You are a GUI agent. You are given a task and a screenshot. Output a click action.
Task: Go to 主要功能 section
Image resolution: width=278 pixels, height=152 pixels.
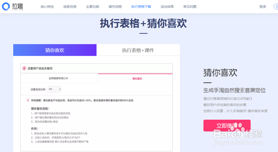93,7
